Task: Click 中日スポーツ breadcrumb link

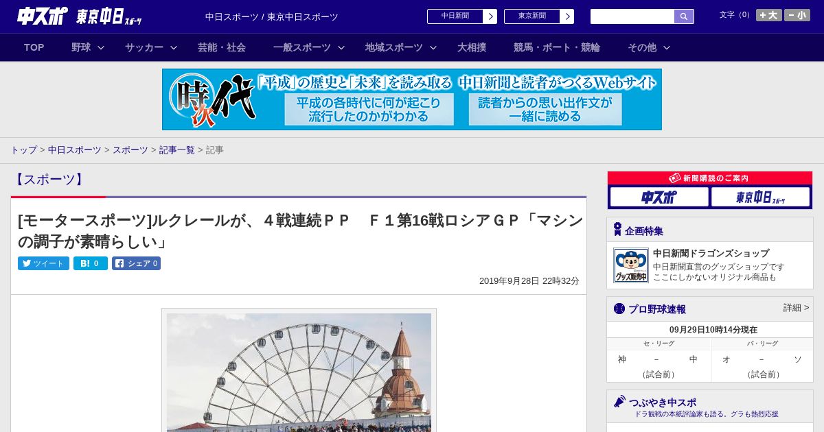Action: [75, 149]
